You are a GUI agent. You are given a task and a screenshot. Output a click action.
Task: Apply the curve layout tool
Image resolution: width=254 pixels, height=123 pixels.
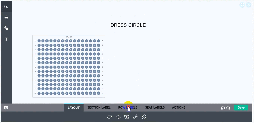tap(126, 117)
